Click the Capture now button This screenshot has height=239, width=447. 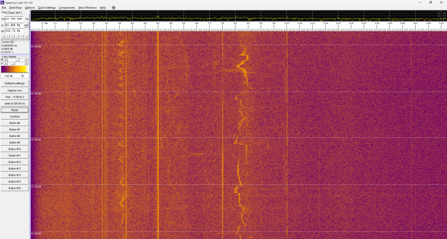[15, 90]
